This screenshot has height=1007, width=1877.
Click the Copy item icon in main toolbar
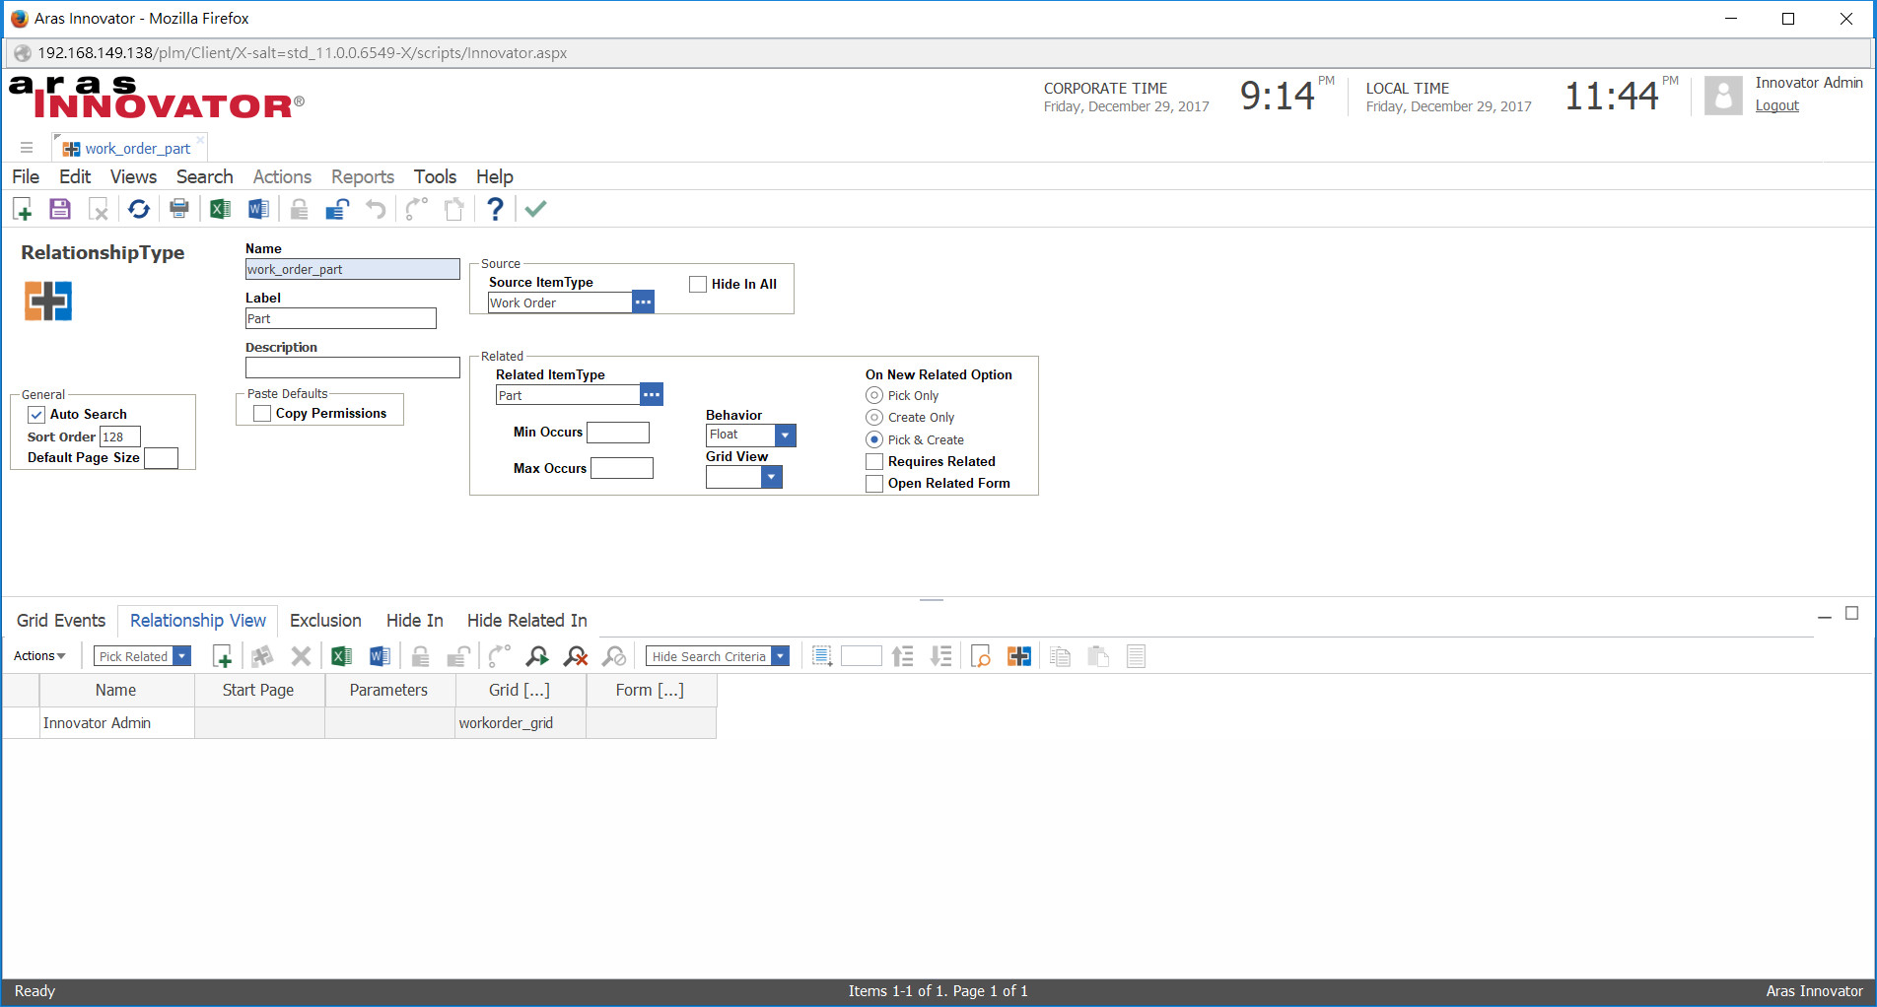pos(454,209)
